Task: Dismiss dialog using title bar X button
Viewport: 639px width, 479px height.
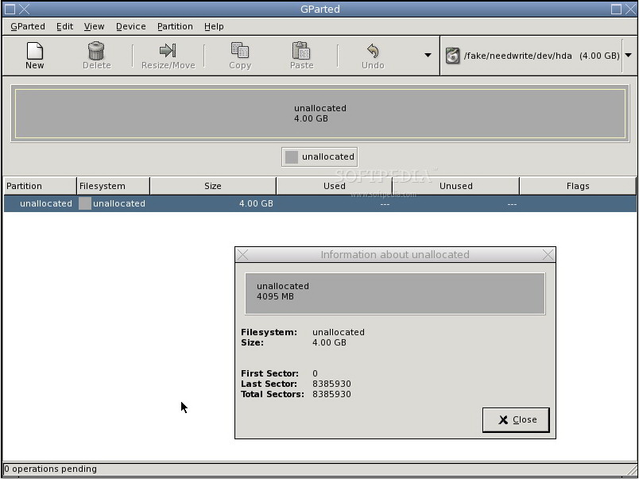Action: 548,255
